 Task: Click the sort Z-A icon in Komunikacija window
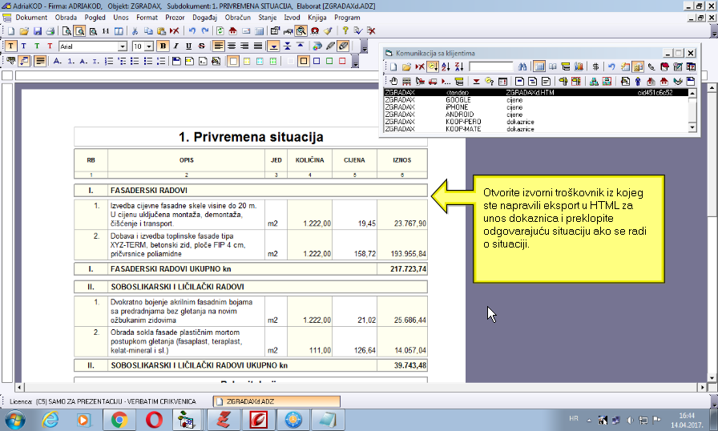459,66
